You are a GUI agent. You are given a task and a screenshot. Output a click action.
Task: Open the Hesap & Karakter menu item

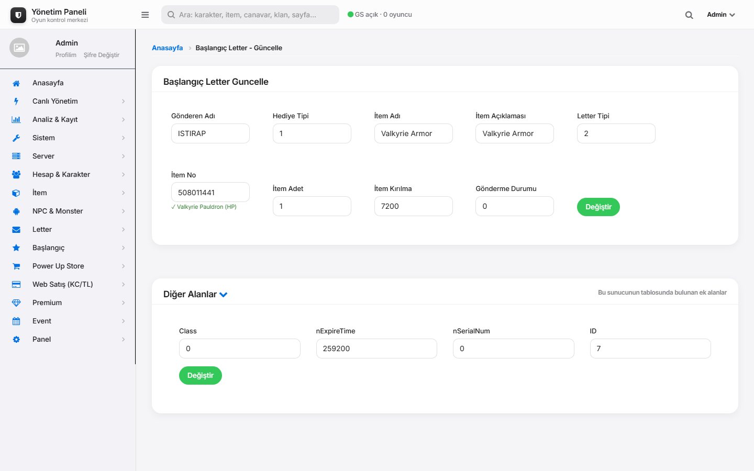68,174
